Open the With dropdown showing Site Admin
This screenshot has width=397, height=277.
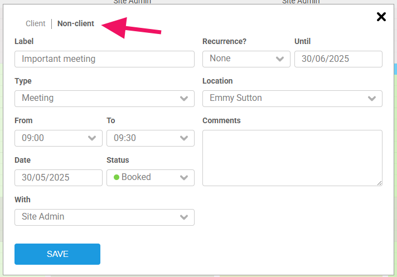click(x=104, y=217)
